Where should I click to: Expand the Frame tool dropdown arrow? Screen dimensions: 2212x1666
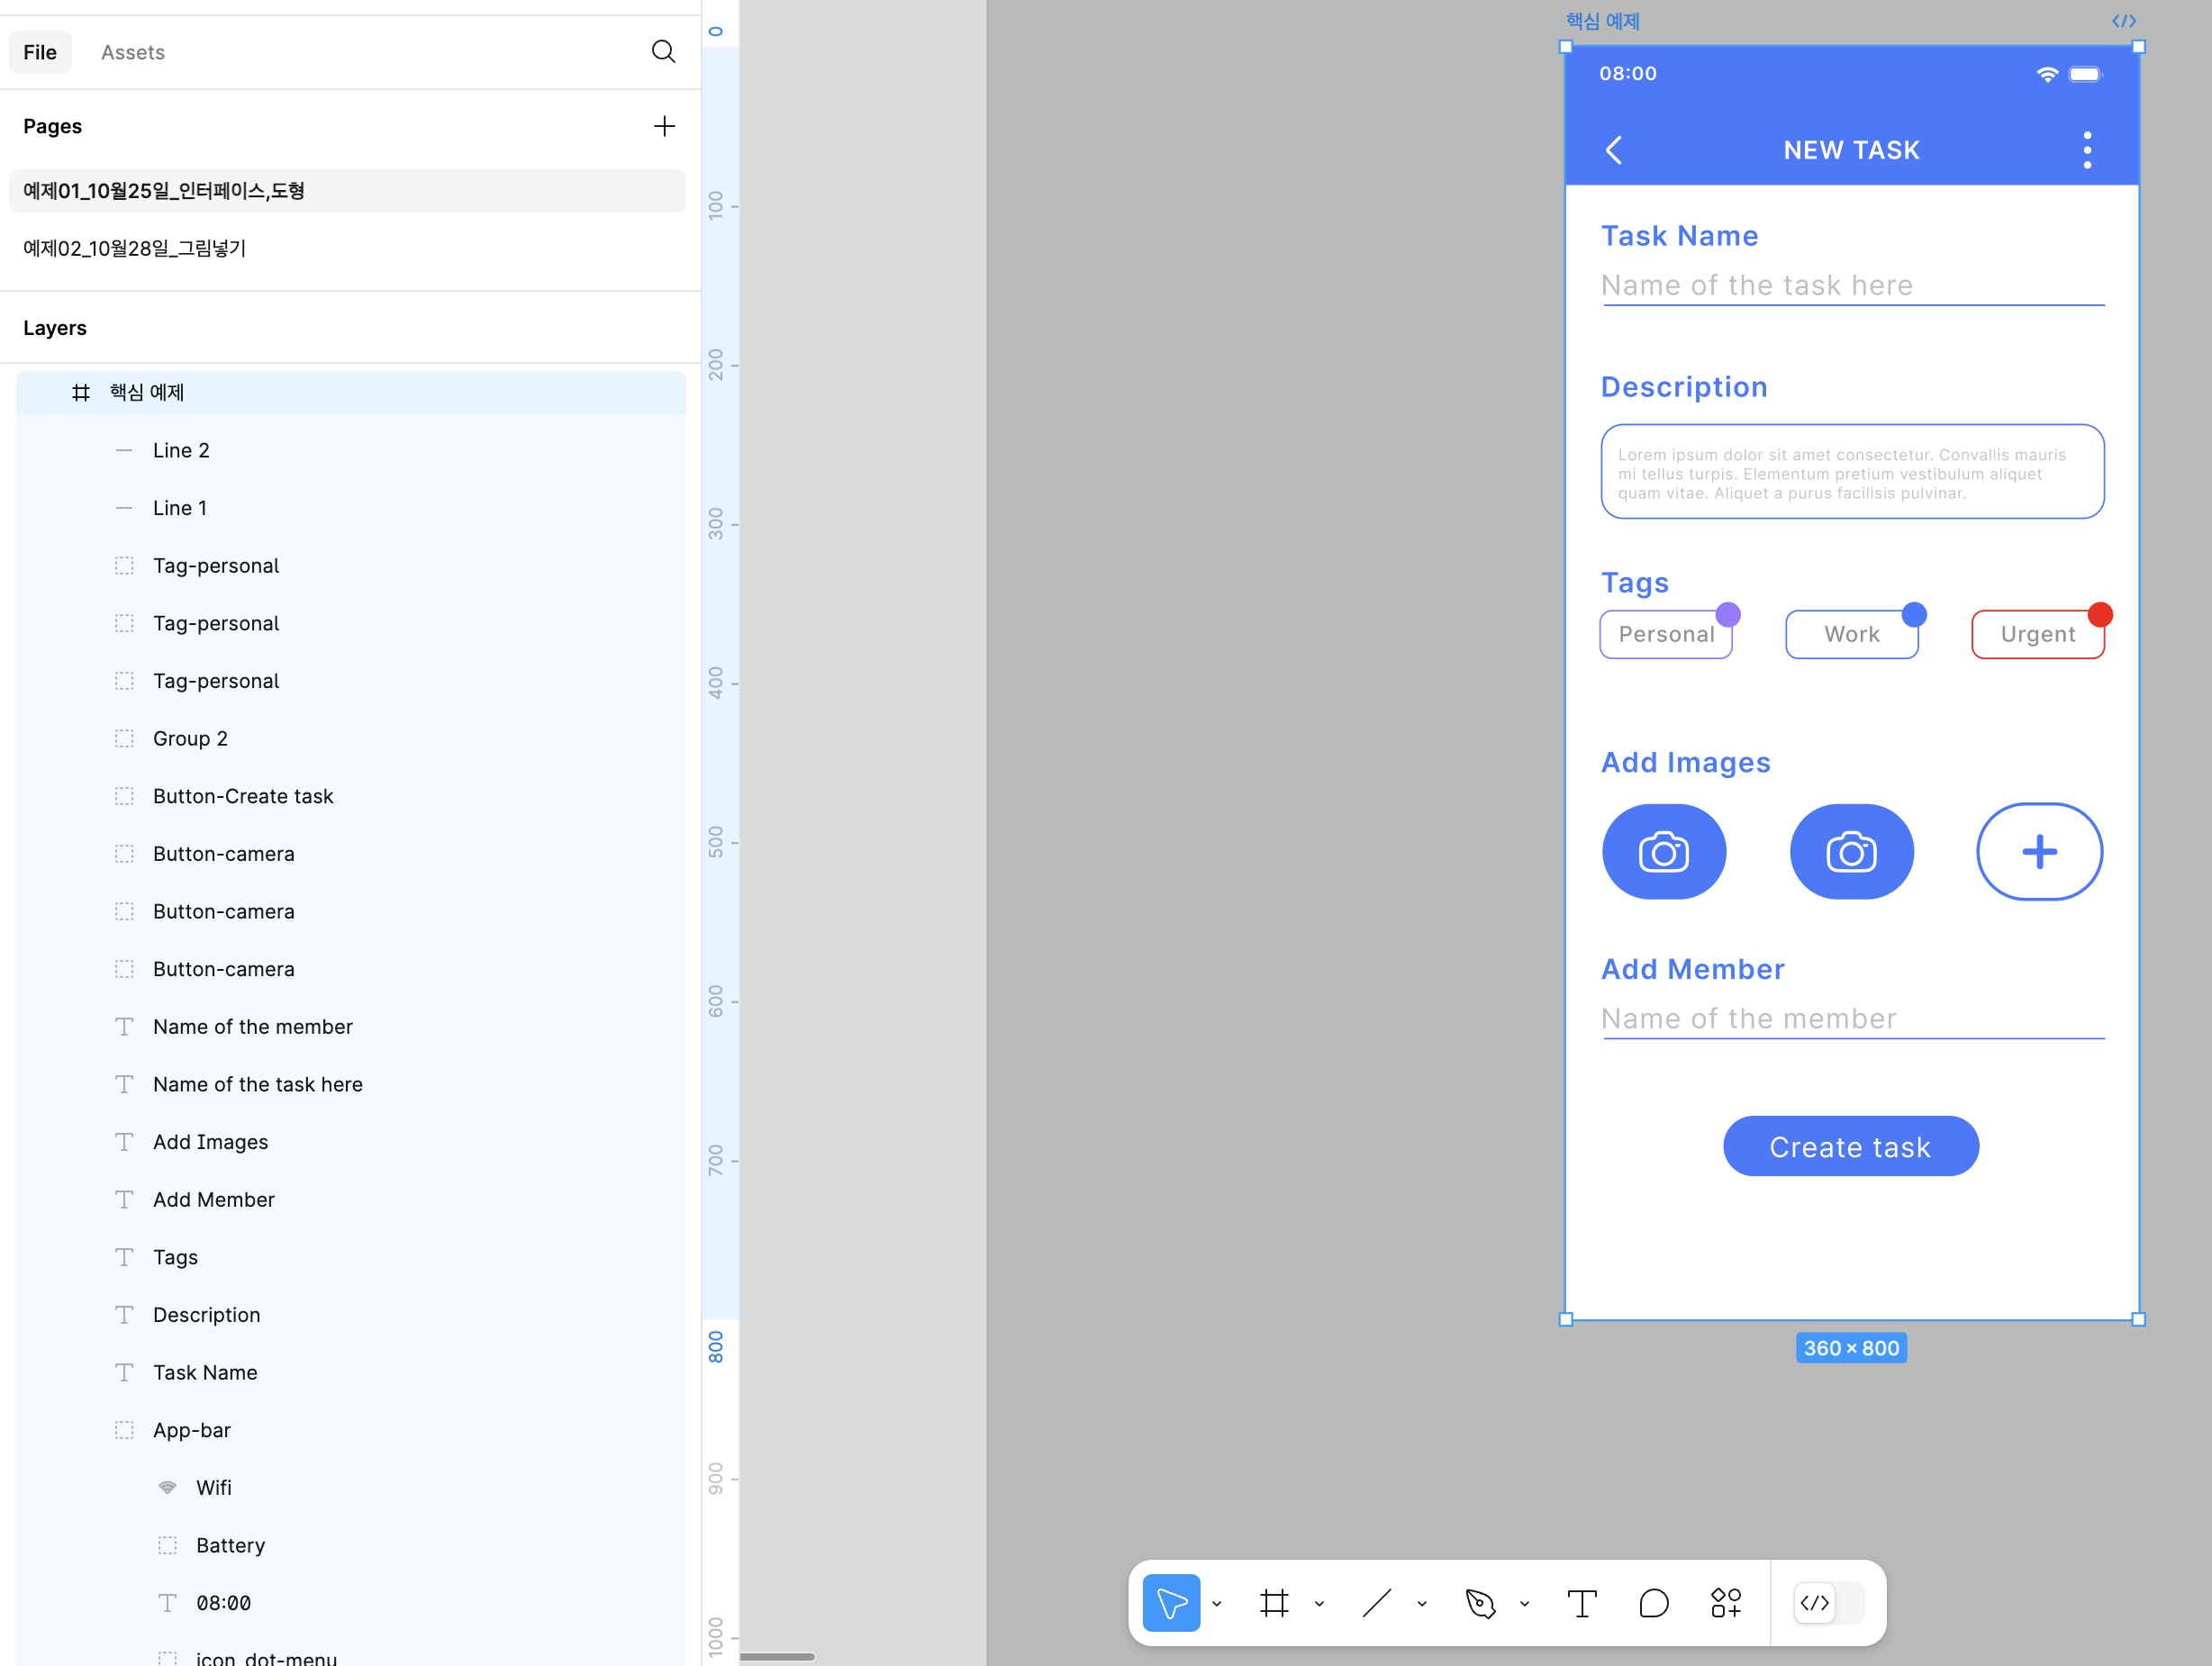(x=1319, y=1604)
